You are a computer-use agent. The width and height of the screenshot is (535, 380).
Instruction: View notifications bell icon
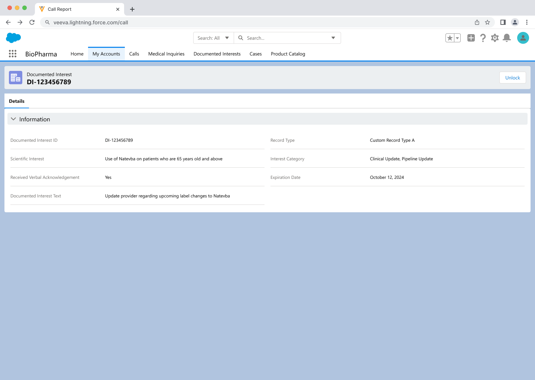(507, 38)
